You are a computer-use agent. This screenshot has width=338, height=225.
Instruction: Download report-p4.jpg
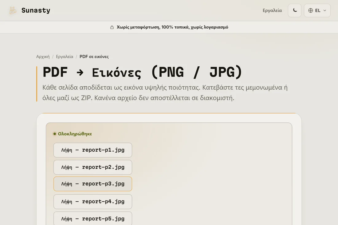coord(93,202)
